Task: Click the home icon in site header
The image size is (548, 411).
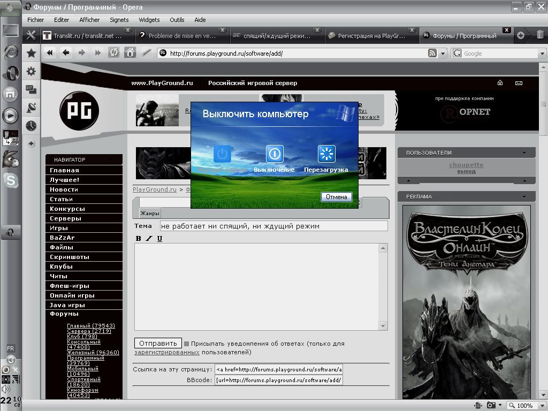Action: pyautogui.click(x=500, y=83)
